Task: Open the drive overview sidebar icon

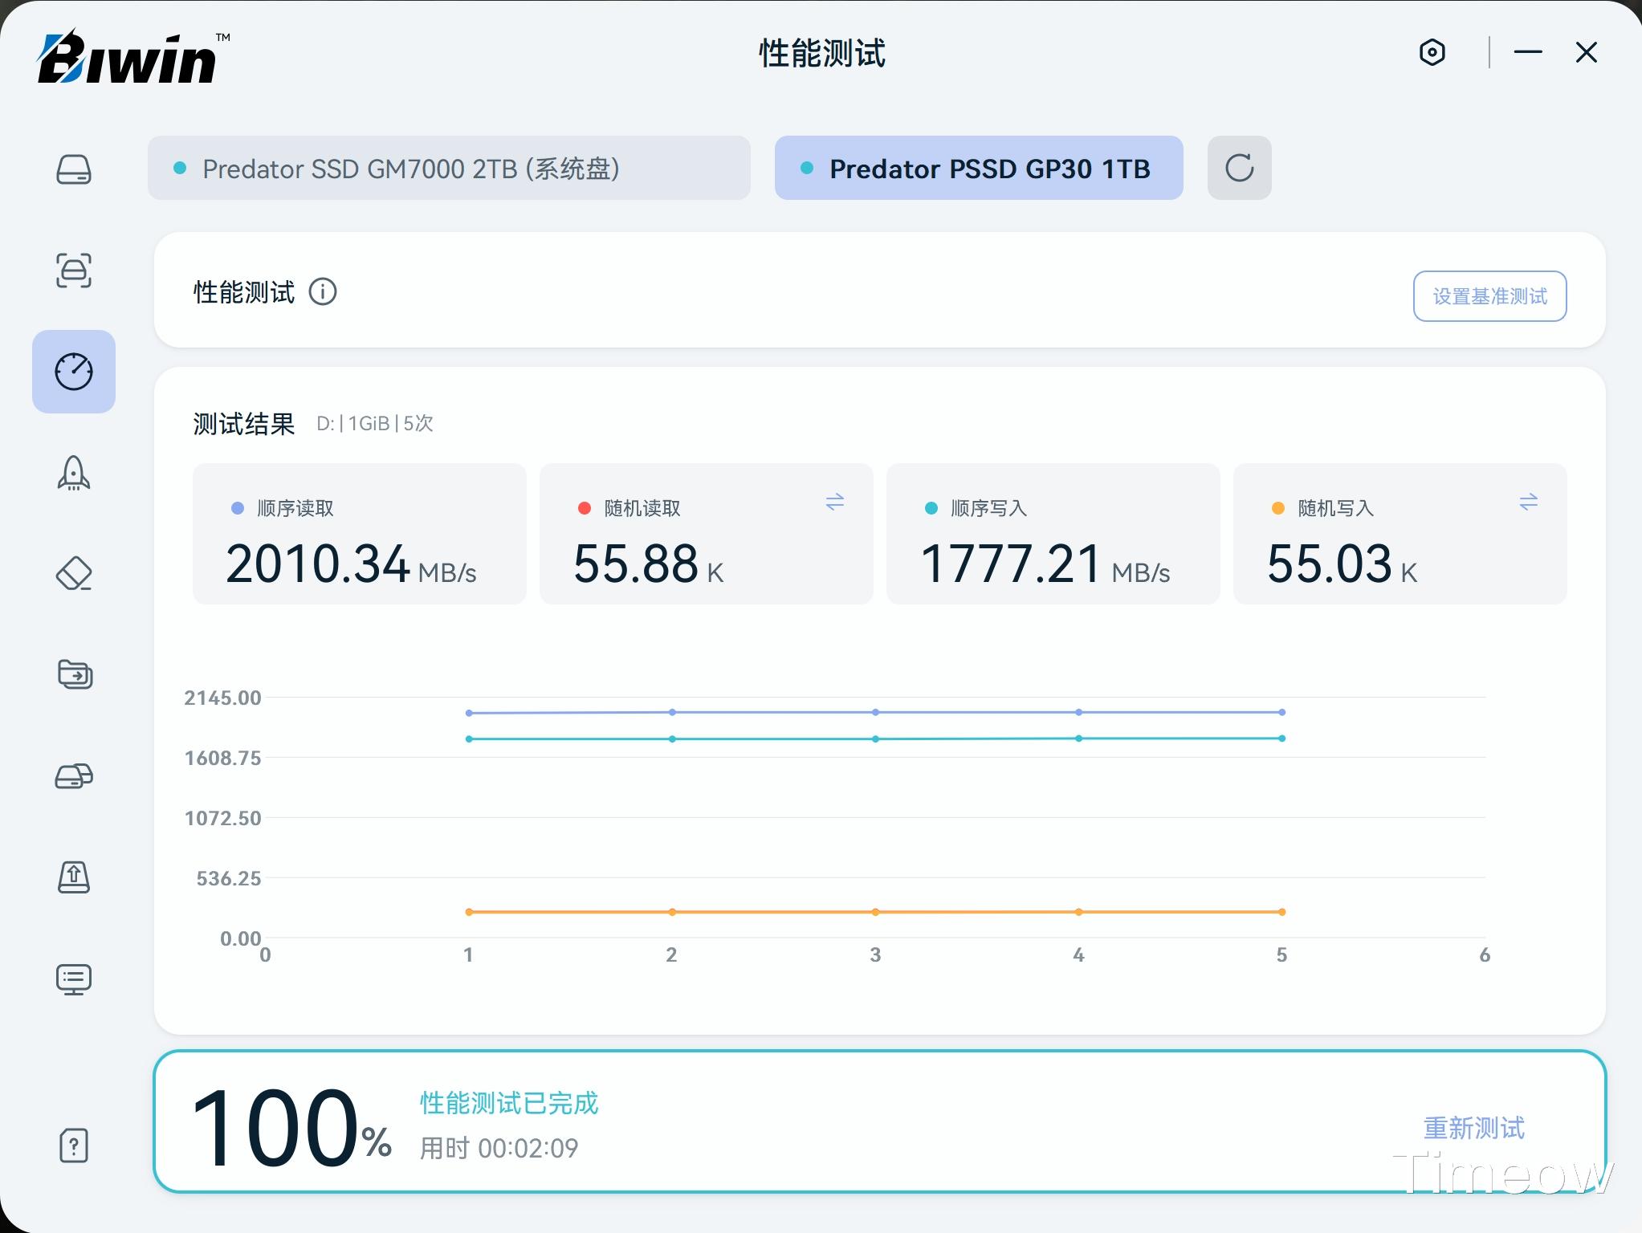Action: click(74, 169)
